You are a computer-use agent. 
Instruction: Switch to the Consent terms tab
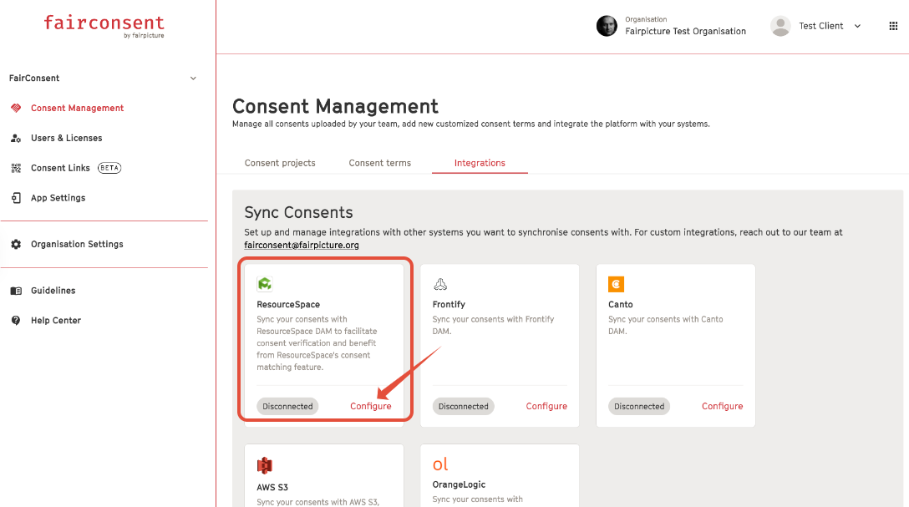tap(379, 163)
